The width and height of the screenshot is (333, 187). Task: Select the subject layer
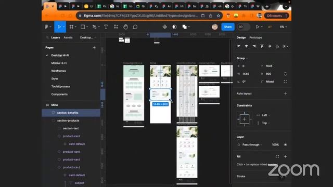pos(80,183)
